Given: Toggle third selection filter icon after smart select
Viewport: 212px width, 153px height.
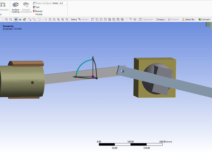Looking at the screenshot, I should point(105,19).
